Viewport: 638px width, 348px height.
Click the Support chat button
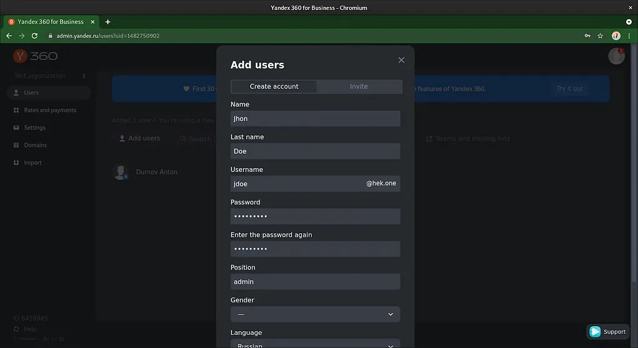coord(608,332)
